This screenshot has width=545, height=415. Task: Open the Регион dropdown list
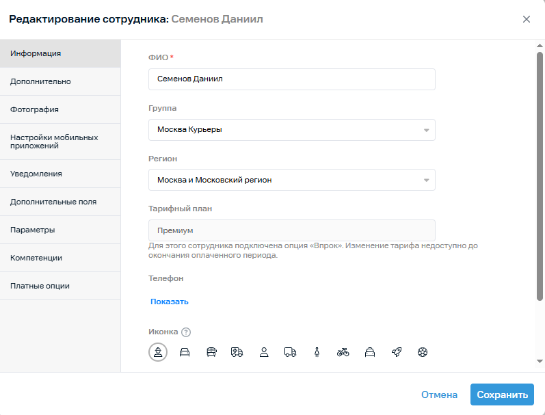pyautogui.click(x=291, y=180)
